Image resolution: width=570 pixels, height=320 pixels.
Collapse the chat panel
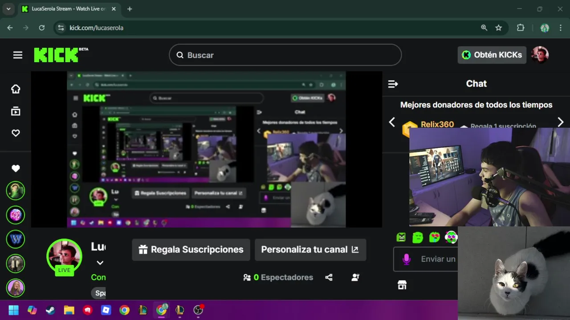pyautogui.click(x=393, y=84)
